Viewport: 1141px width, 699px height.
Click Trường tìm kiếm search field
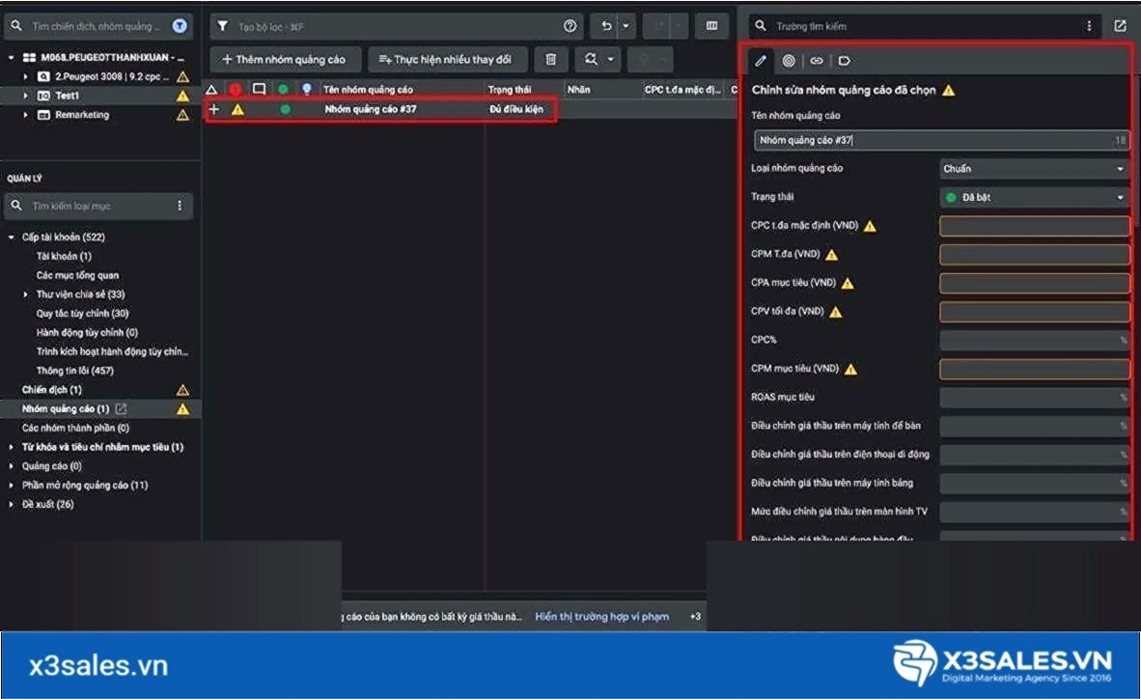pyautogui.click(x=924, y=26)
